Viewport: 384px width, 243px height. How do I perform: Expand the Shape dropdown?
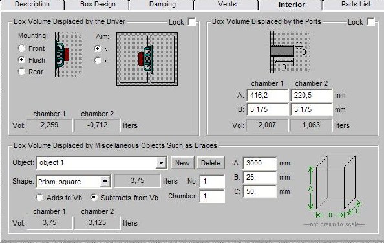tap(105, 182)
